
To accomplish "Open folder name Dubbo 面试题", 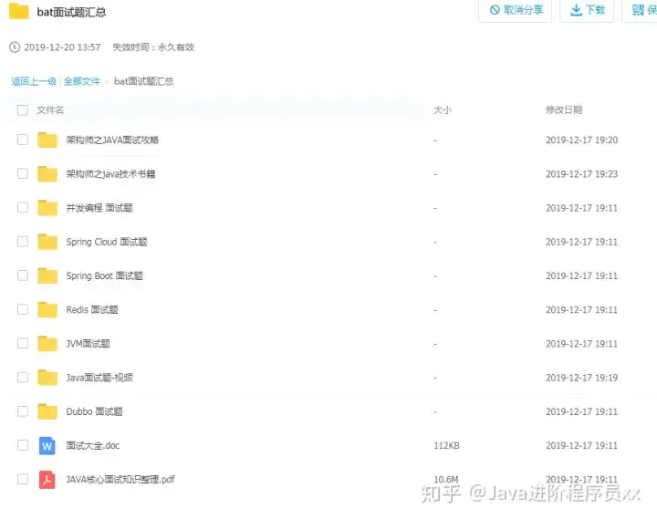I will (94, 411).
